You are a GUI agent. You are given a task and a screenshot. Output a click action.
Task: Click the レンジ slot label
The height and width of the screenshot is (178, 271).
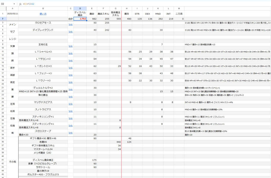tap(12, 39)
